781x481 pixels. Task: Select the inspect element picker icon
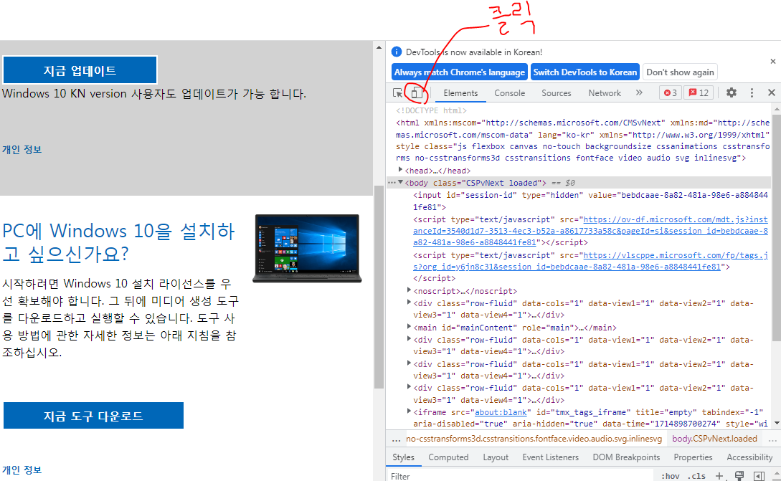397,93
